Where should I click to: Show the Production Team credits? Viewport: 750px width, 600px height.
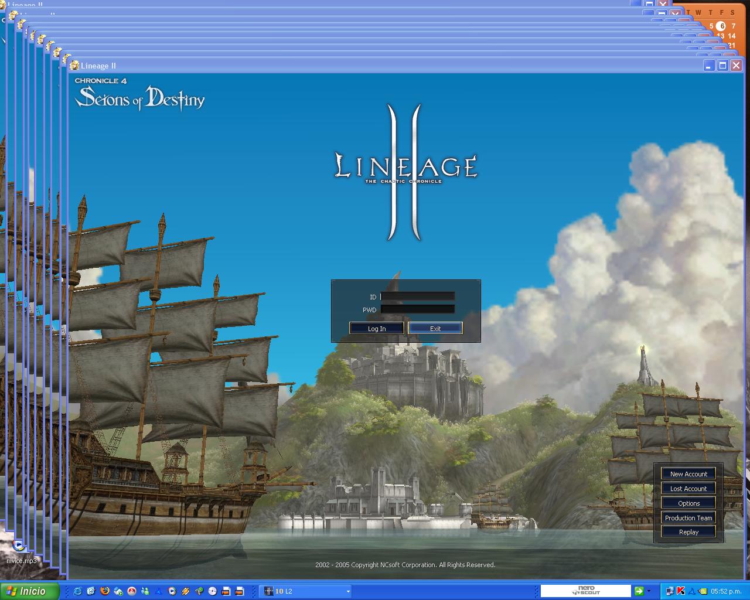pos(688,517)
